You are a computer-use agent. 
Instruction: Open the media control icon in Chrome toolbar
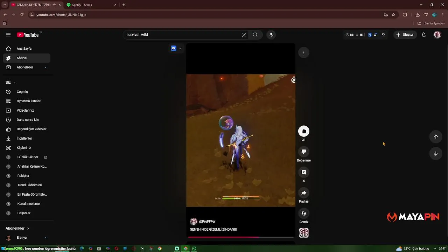click(x=426, y=15)
